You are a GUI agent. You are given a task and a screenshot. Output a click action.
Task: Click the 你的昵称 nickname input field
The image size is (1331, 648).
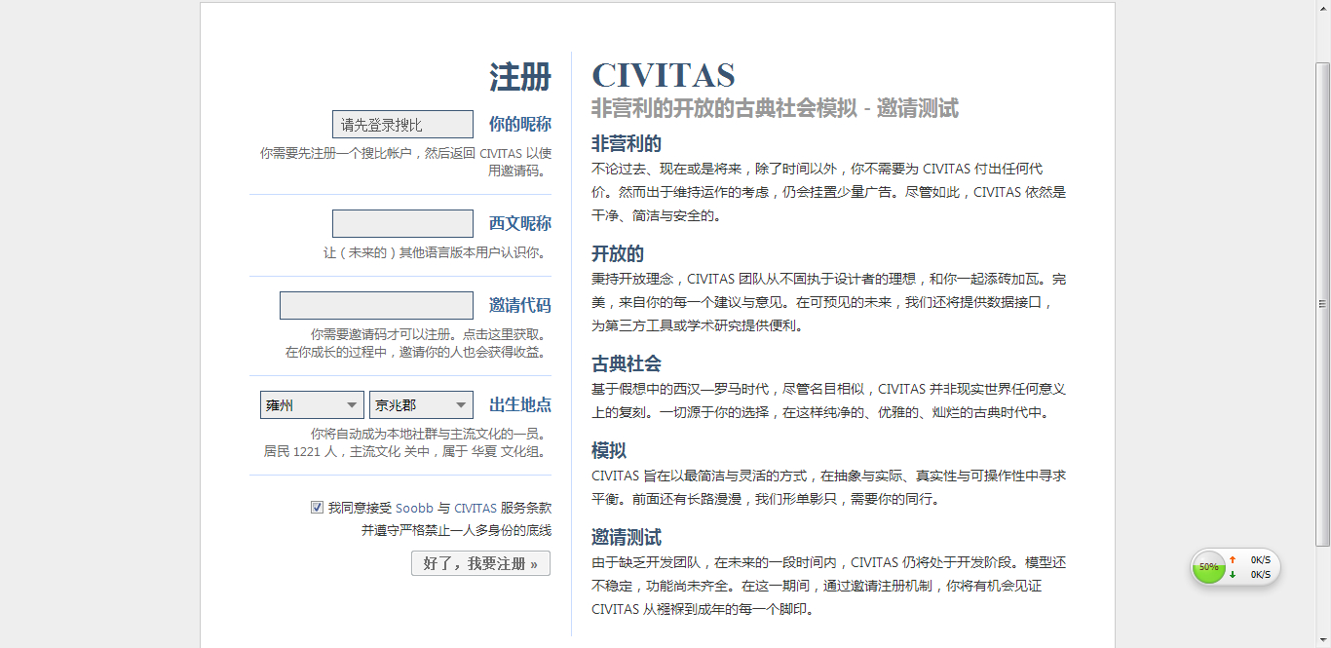[x=402, y=125]
